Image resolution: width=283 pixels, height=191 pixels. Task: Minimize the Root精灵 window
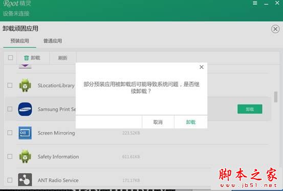click(266, 4)
